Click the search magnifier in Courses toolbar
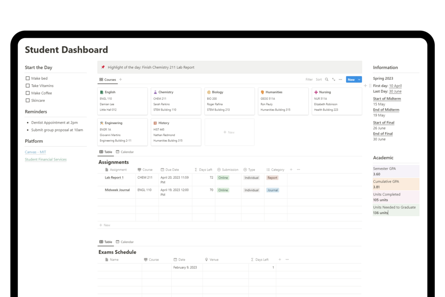This screenshot has height=297, width=445. 327,80
